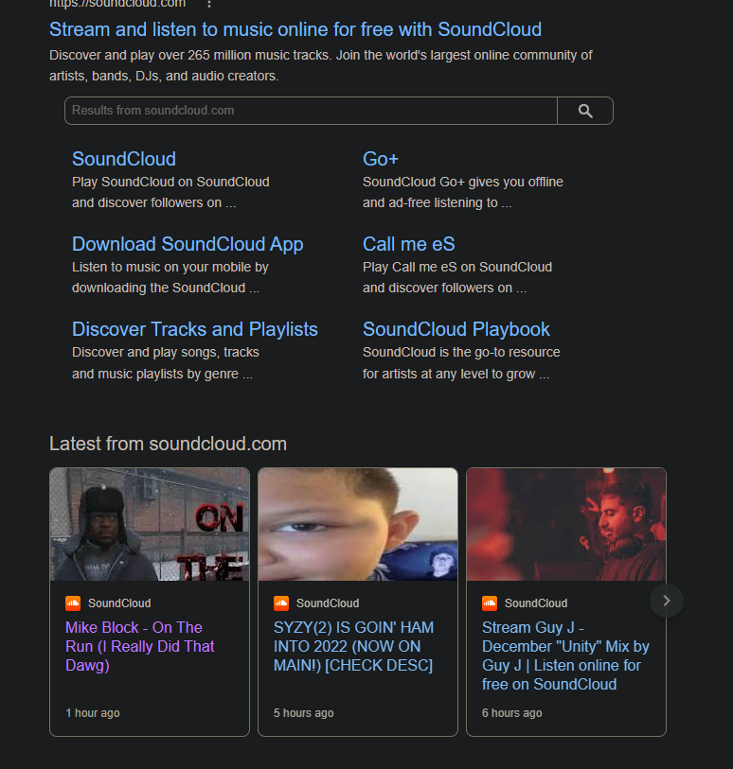The image size is (733, 769).
Task: Focus the 'Results from soundcloud.com' search box
Action: point(311,111)
